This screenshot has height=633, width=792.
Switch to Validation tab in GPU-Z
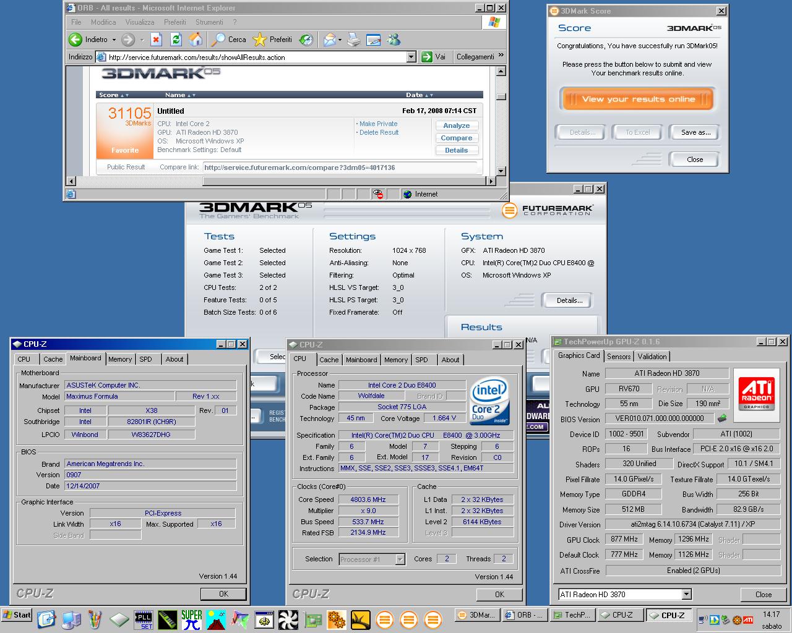(652, 357)
